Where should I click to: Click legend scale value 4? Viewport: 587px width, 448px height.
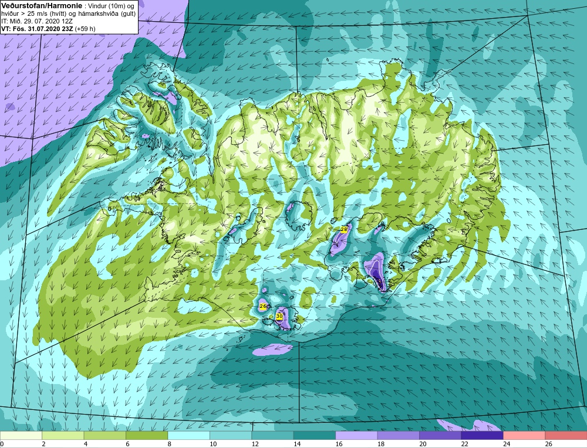coord(86,444)
